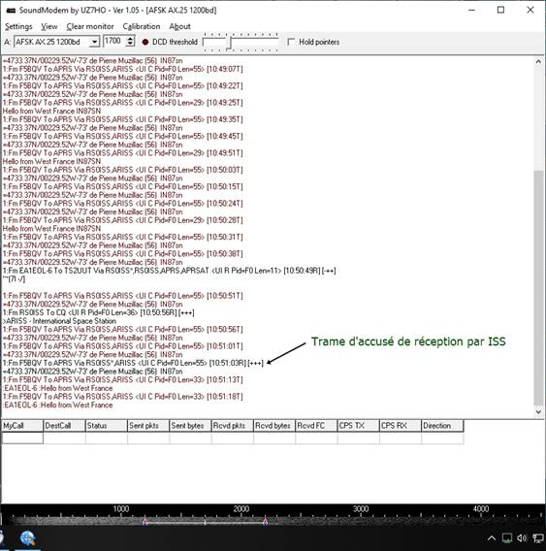Click the Rcvd pkts column header
The width and height of the screenshot is (546, 551).
tap(233, 426)
